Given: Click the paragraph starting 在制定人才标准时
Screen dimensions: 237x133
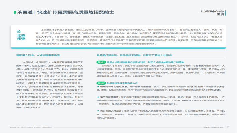Looking at the screenshot, I should coord(161,71).
